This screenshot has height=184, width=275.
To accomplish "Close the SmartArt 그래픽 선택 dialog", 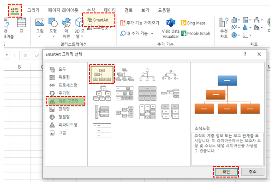I will tap(259, 54).
